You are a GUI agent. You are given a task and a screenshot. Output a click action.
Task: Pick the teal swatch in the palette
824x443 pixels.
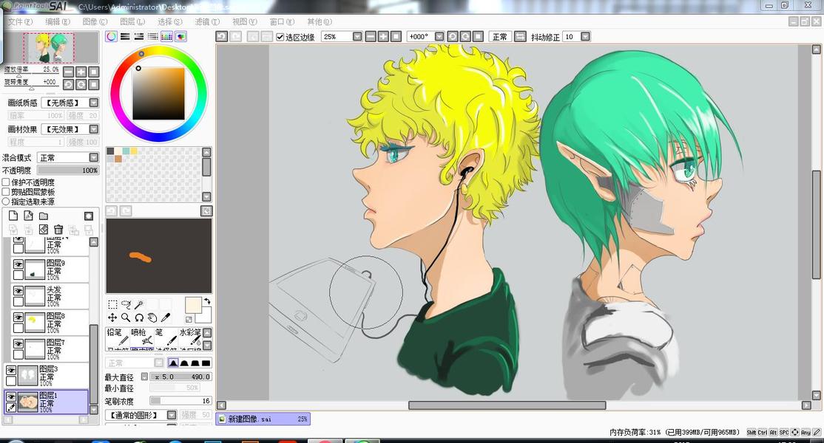pos(126,151)
